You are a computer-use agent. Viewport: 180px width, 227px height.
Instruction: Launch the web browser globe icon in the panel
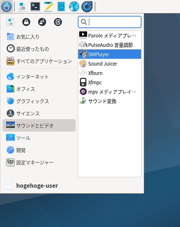tap(74, 6)
